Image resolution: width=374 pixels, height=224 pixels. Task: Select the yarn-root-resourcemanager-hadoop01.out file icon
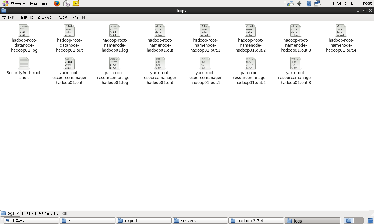tap(160, 63)
